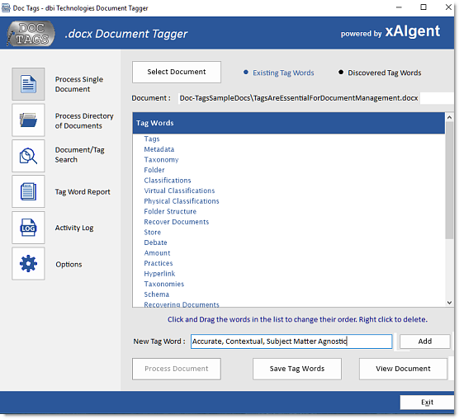This screenshot has width=459, height=419.
Task: Select the 'Debate' tag word
Action: (155, 242)
